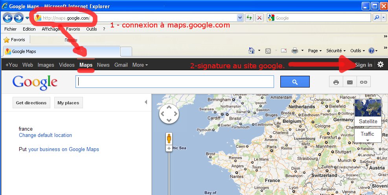
Task: Open the Fichier menu
Action: coord(10,29)
